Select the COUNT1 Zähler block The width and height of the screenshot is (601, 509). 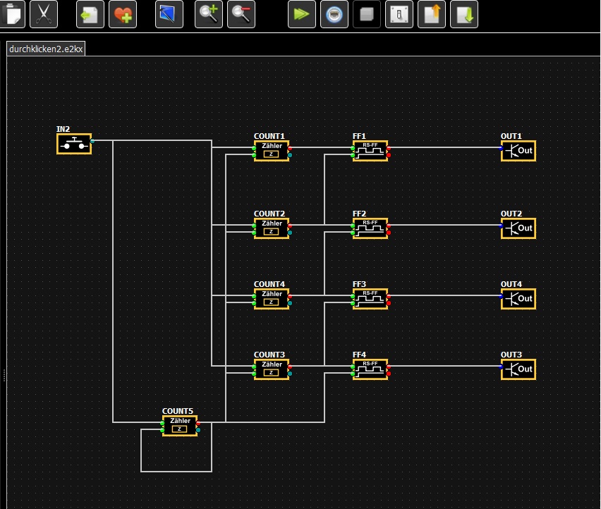click(x=272, y=151)
